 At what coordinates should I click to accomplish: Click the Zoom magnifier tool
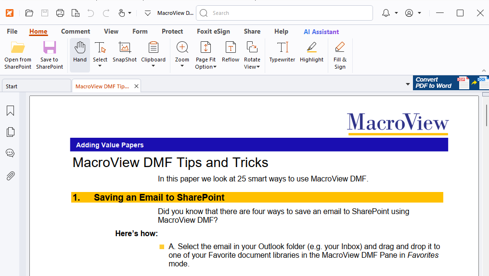coord(182,52)
